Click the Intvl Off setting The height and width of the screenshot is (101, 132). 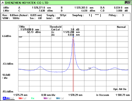(53, 18)
